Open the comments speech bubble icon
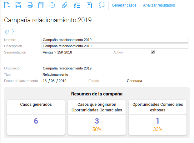The image size is (194, 143). [102, 5]
